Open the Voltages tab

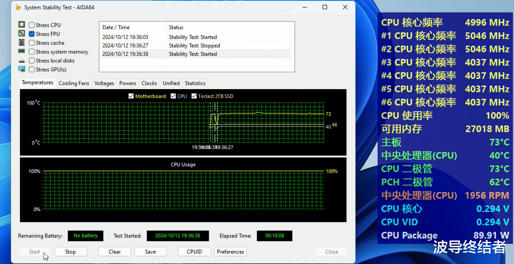104,83
